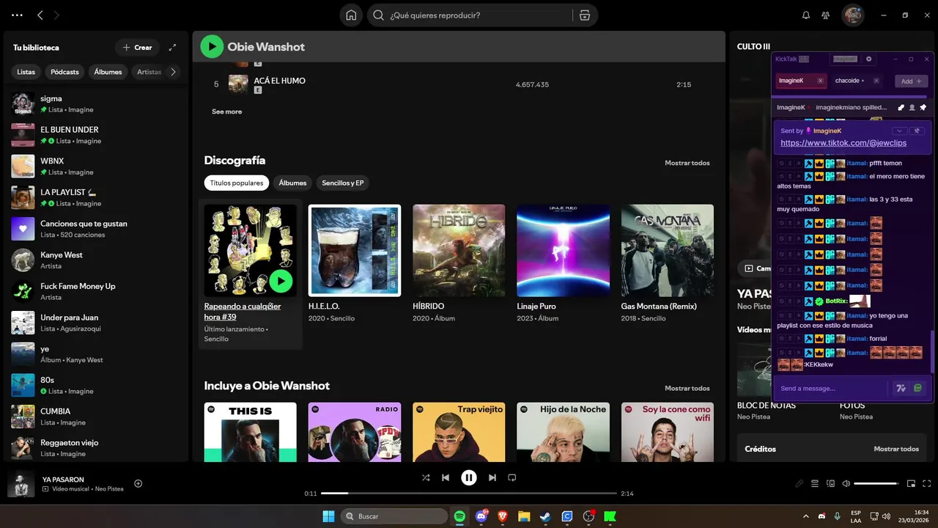This screenshot has height=528, width=938.
Task: Add a KickTalk chatroom
Action: (912, 81)
